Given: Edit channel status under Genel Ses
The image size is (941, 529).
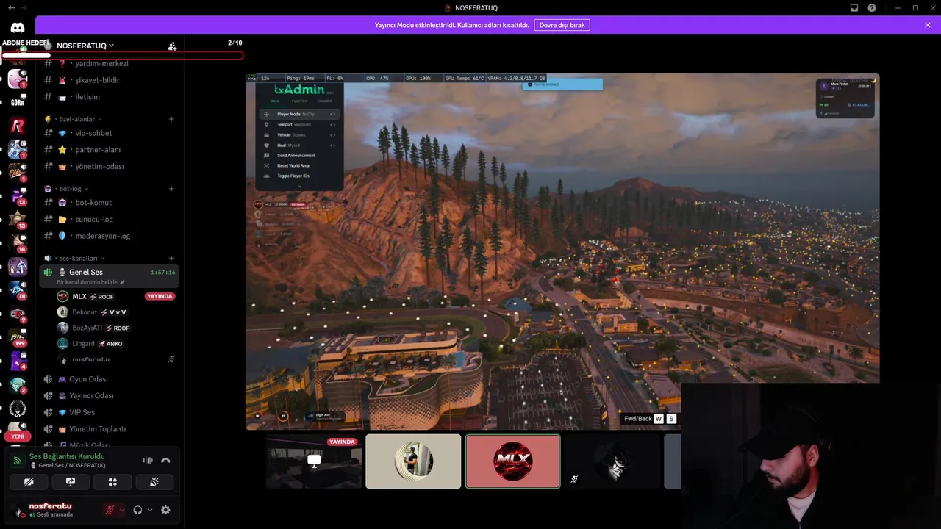Looking at the screenshot, I should (90, 282).
